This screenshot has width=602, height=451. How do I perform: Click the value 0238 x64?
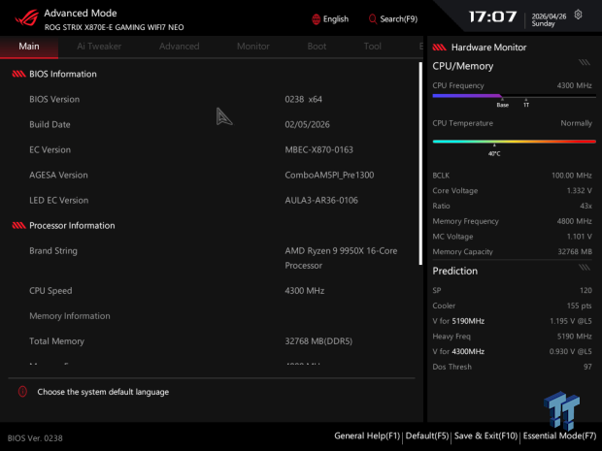point(303,99)
